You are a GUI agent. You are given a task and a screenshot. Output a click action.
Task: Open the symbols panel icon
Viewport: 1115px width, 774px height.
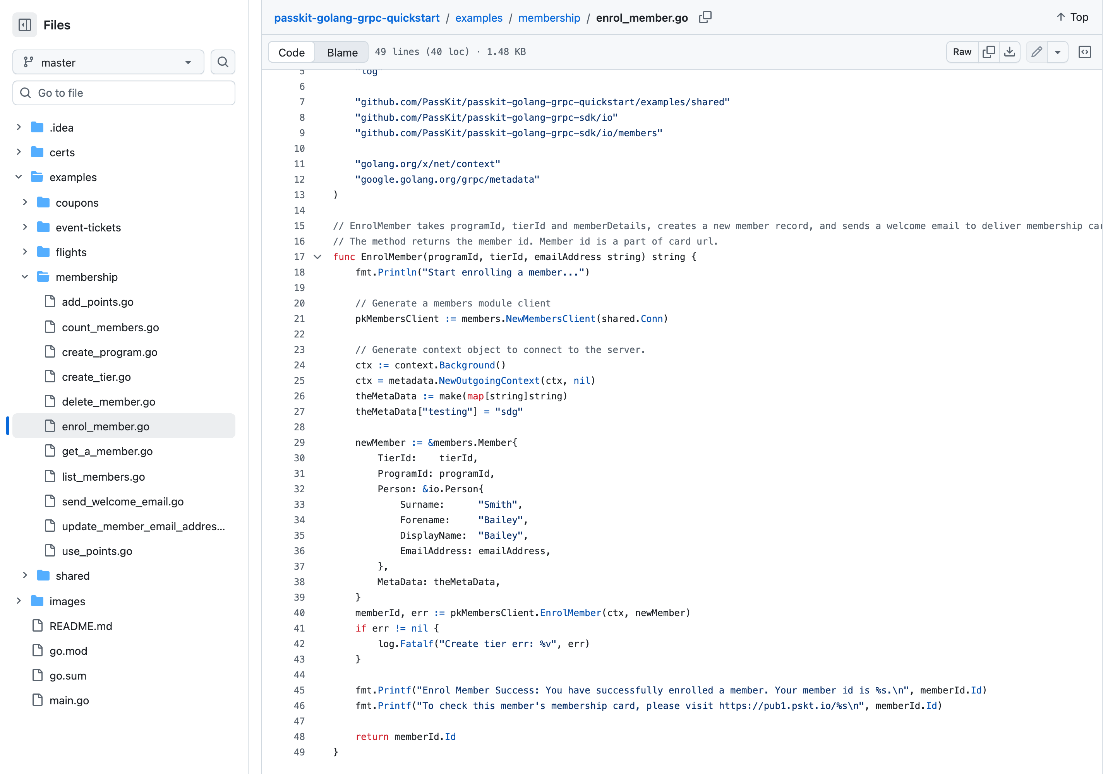(1084, 52)
